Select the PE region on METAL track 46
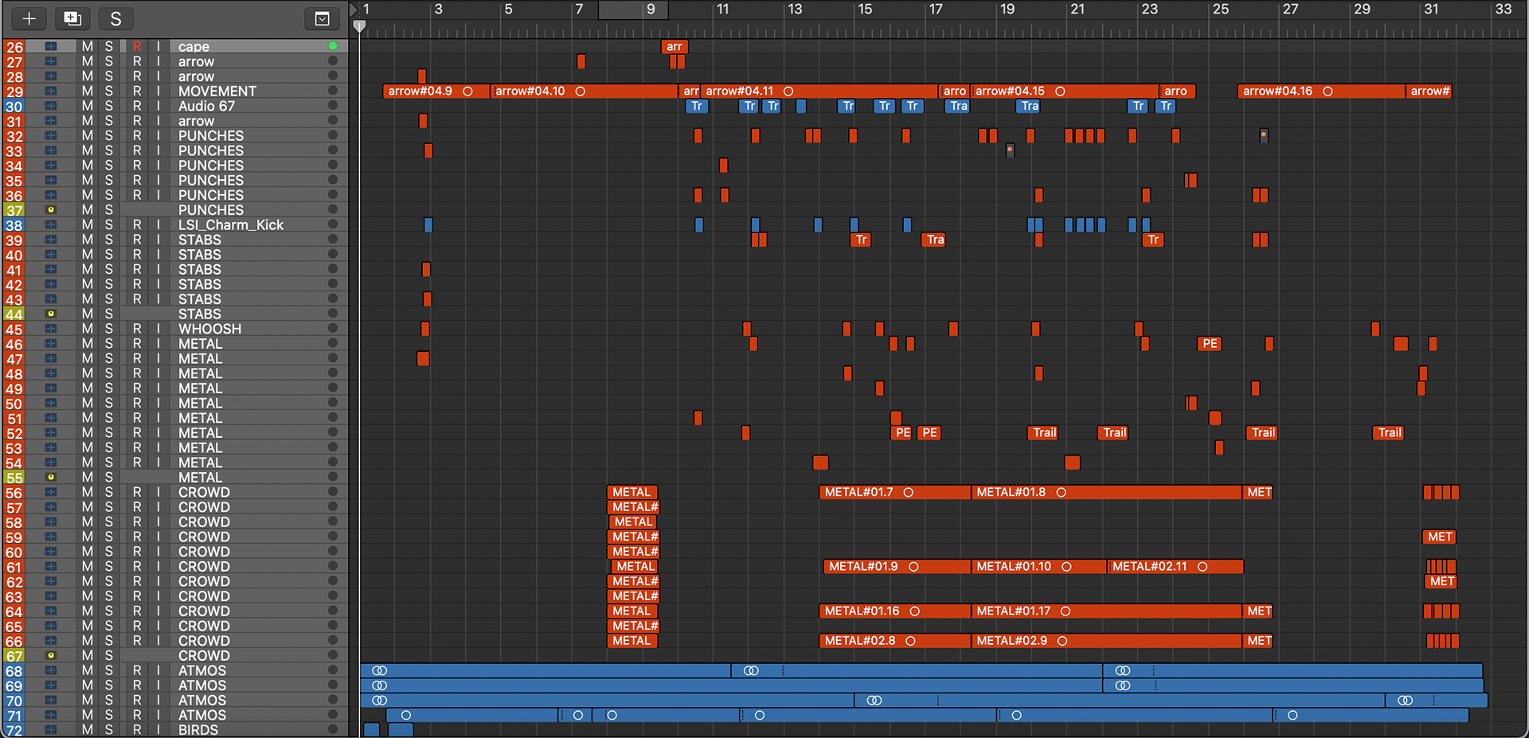The width and height of the screenshot is (1529, 738). click(1210, 344)
